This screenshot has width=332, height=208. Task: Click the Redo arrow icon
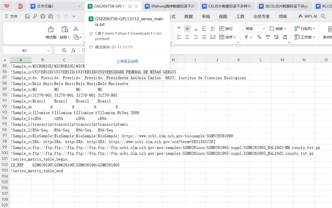66,16
